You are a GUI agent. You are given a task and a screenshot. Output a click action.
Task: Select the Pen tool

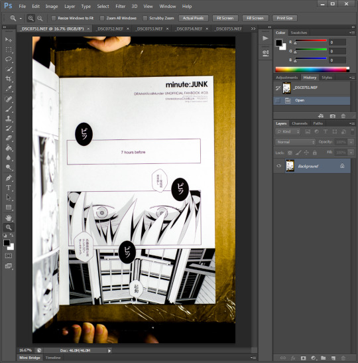pos(9,178)
